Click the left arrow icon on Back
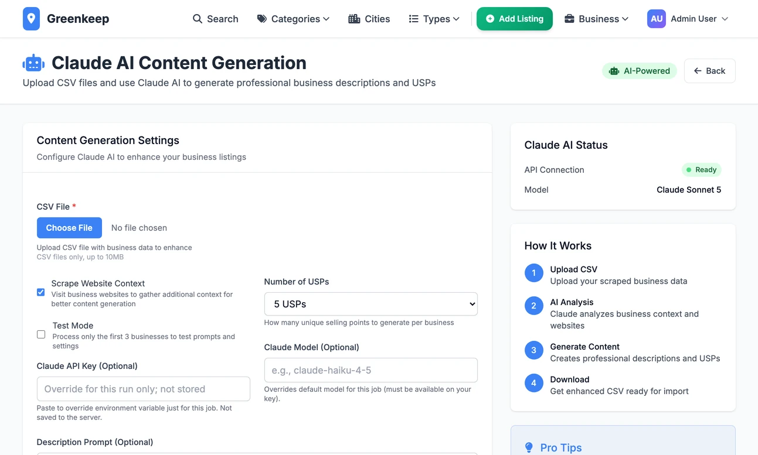 click(698, 71)
